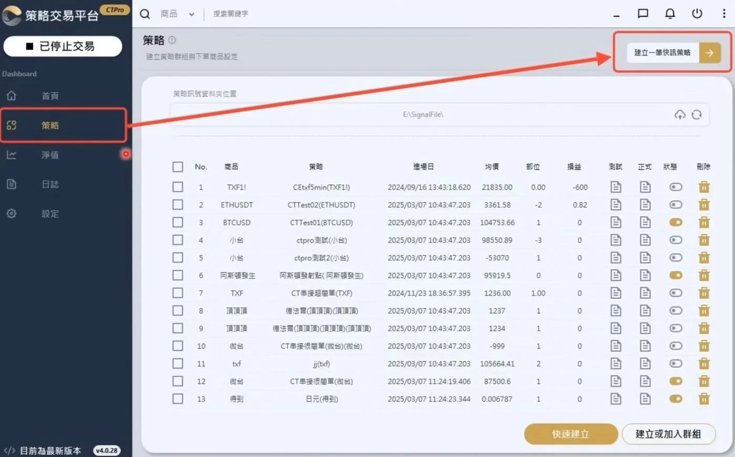Screen dimensions: 735x457
Task: Tick the select-all checkbox in table header
Action: [178, 167]
